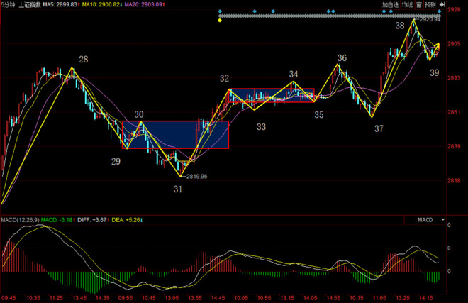Toggle the 均线 moving average button
This screenshot has height=303, width=468.
(407, 4)
